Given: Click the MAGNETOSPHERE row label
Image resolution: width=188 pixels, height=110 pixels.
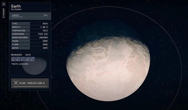Looking at the screenshot, I should [x=20, y=37].
